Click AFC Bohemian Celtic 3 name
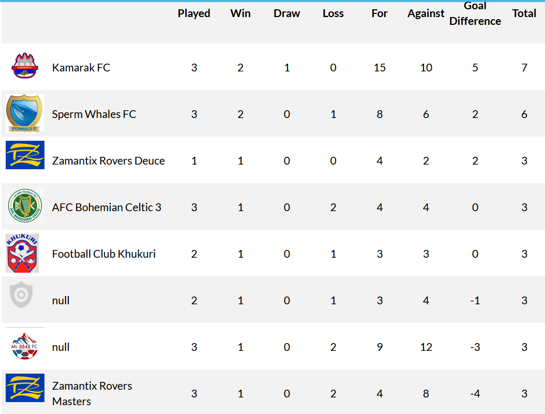 (107, 208)
